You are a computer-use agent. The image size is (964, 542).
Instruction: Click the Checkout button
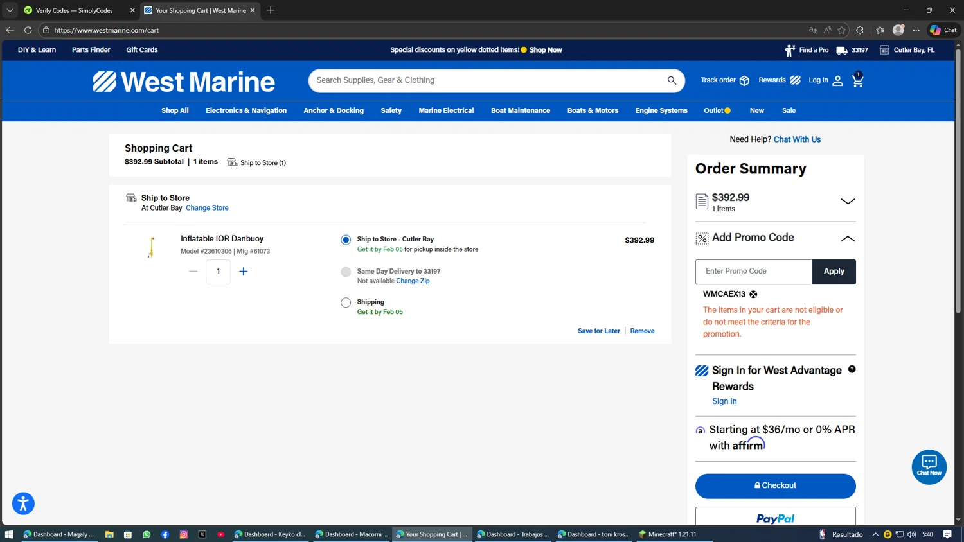775,486
